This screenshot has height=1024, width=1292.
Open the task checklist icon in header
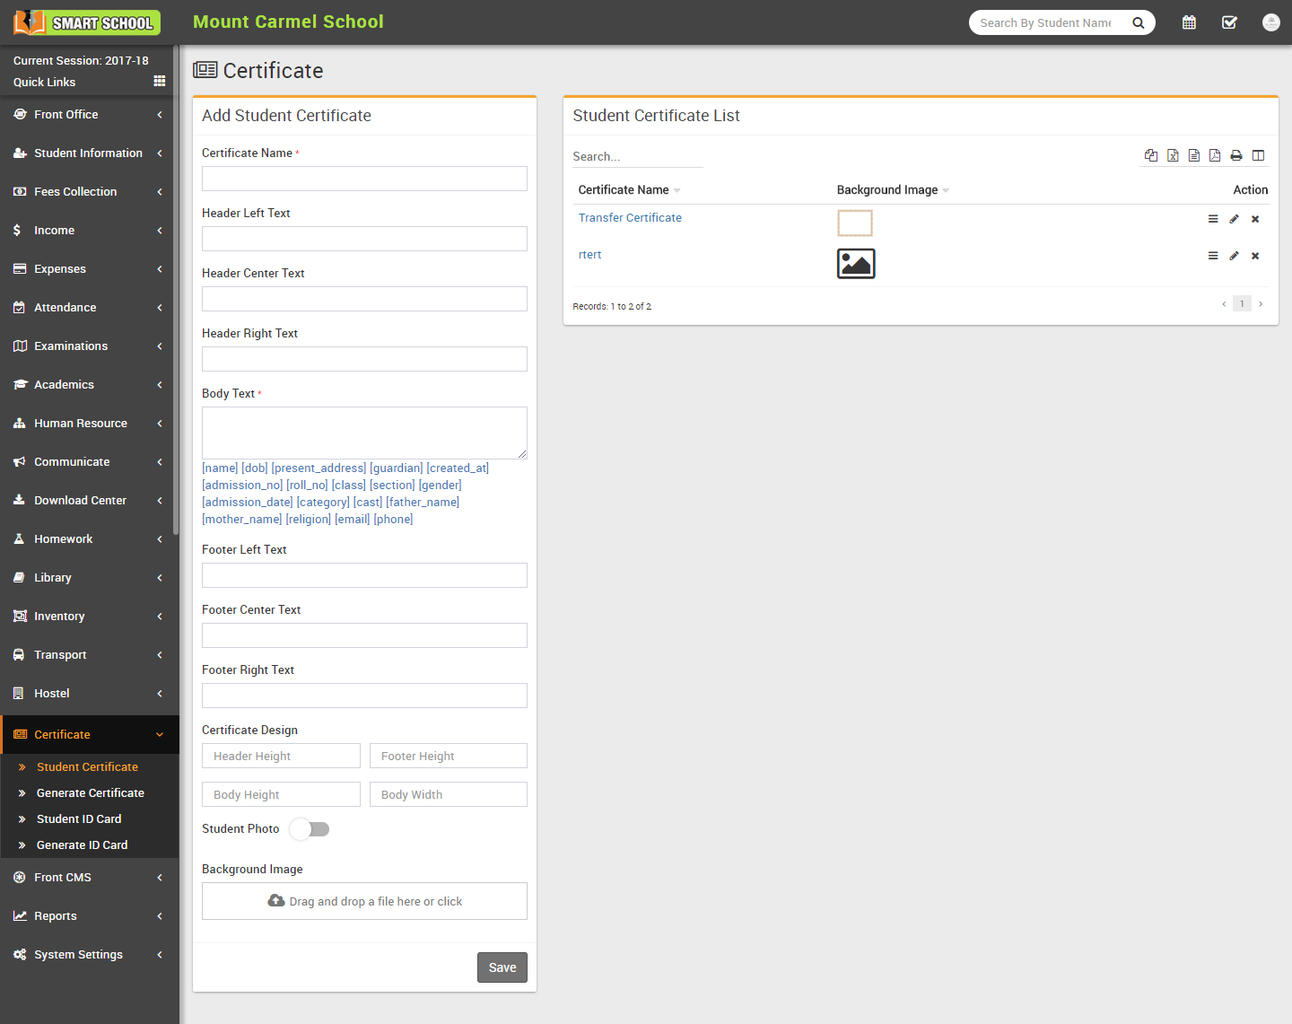(x=1229, y=22)
